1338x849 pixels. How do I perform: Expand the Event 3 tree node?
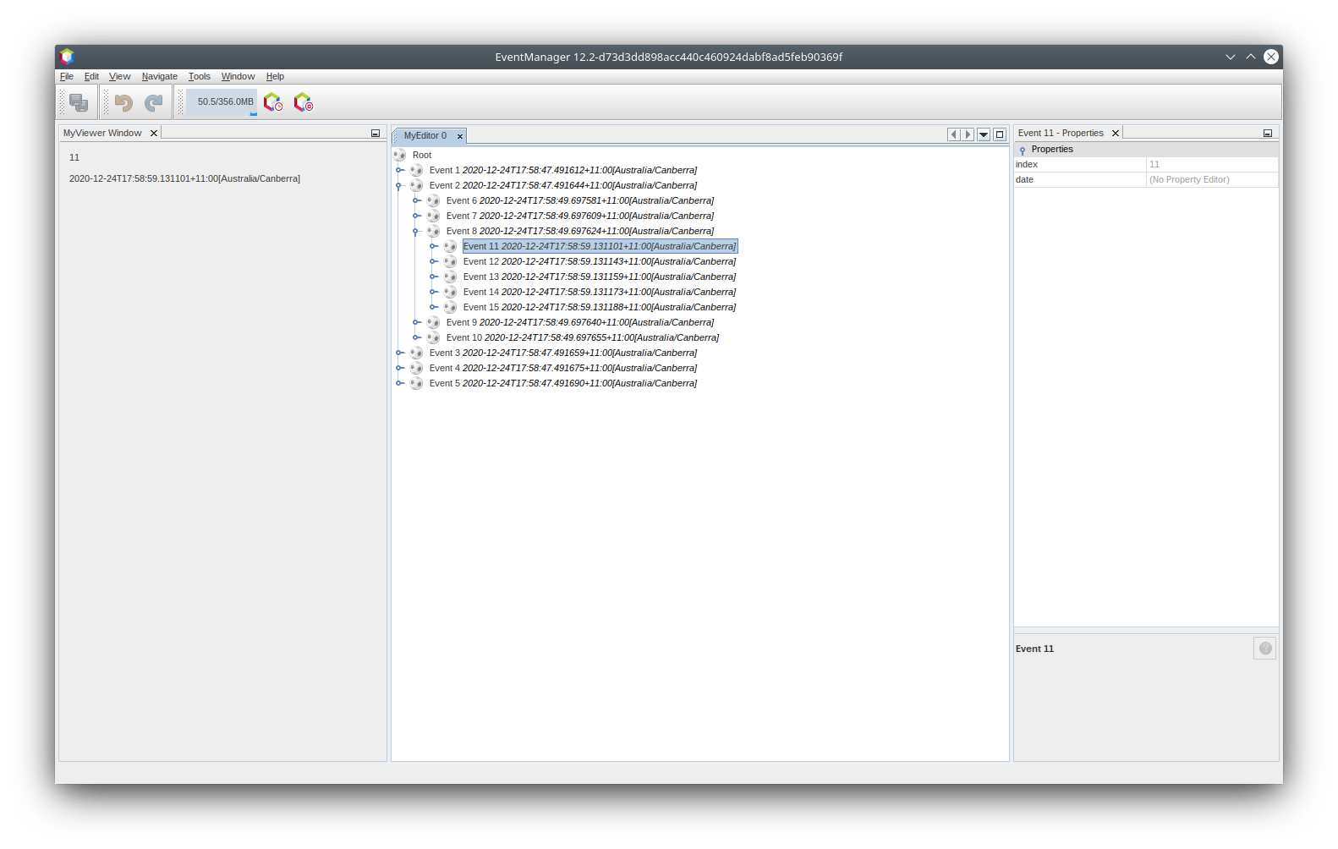[399, 353]
